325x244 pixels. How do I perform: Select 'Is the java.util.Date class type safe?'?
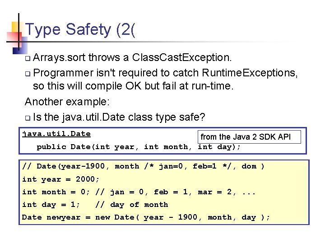(119, 117)
